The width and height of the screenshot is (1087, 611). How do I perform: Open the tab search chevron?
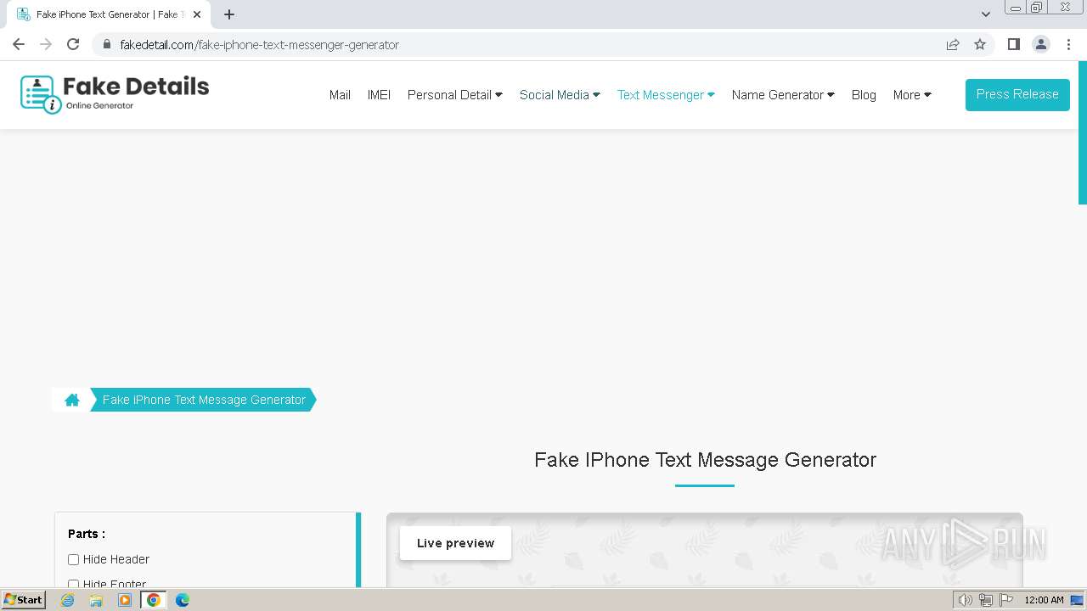coord(986,14)
